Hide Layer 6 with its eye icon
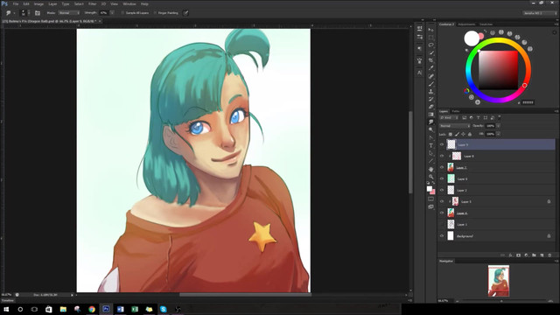Viewport: 560px width, 315px height. (442, 178)
